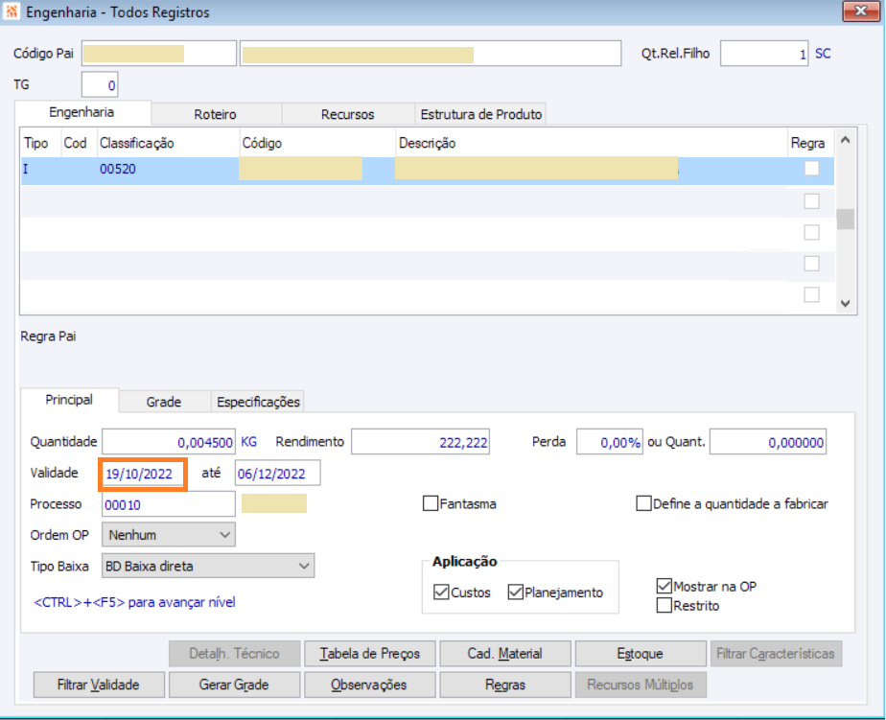Viewport: 886px width, 720px height.
Task: Uncheck the Custos application checkbox
Action: pyautogui.click(x=441, y=592)
